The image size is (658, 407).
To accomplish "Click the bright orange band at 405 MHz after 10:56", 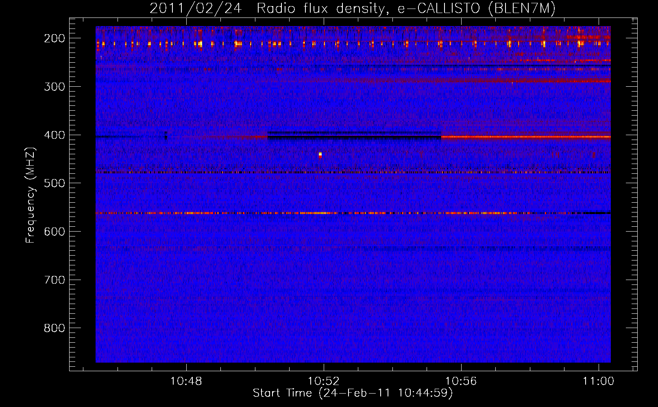I will pos(526,137).
